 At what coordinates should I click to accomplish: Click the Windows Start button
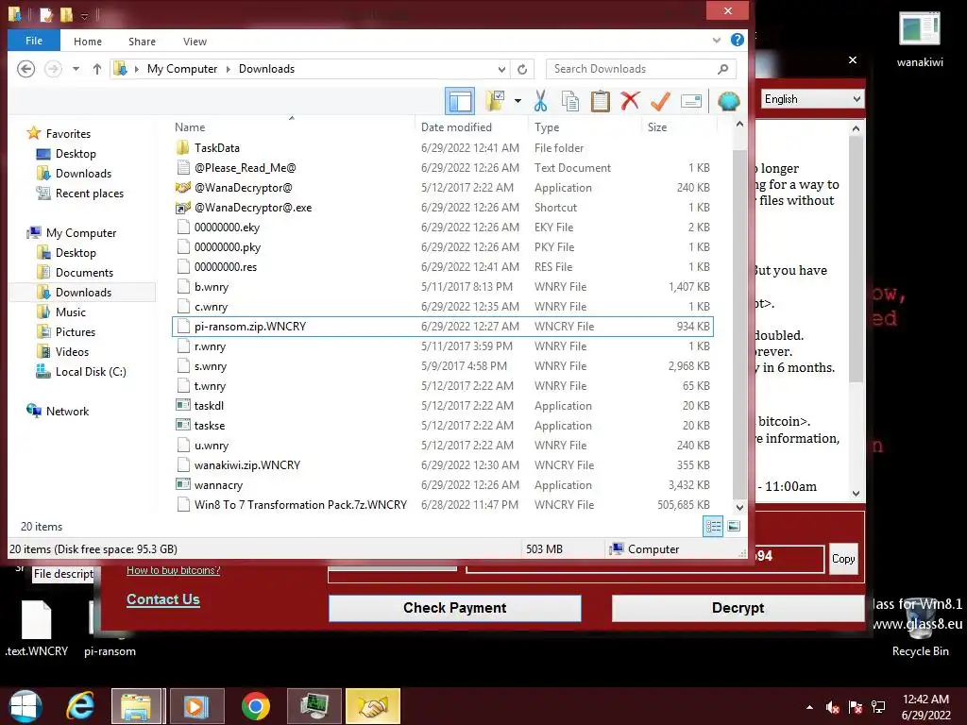(x=25, y=706)
